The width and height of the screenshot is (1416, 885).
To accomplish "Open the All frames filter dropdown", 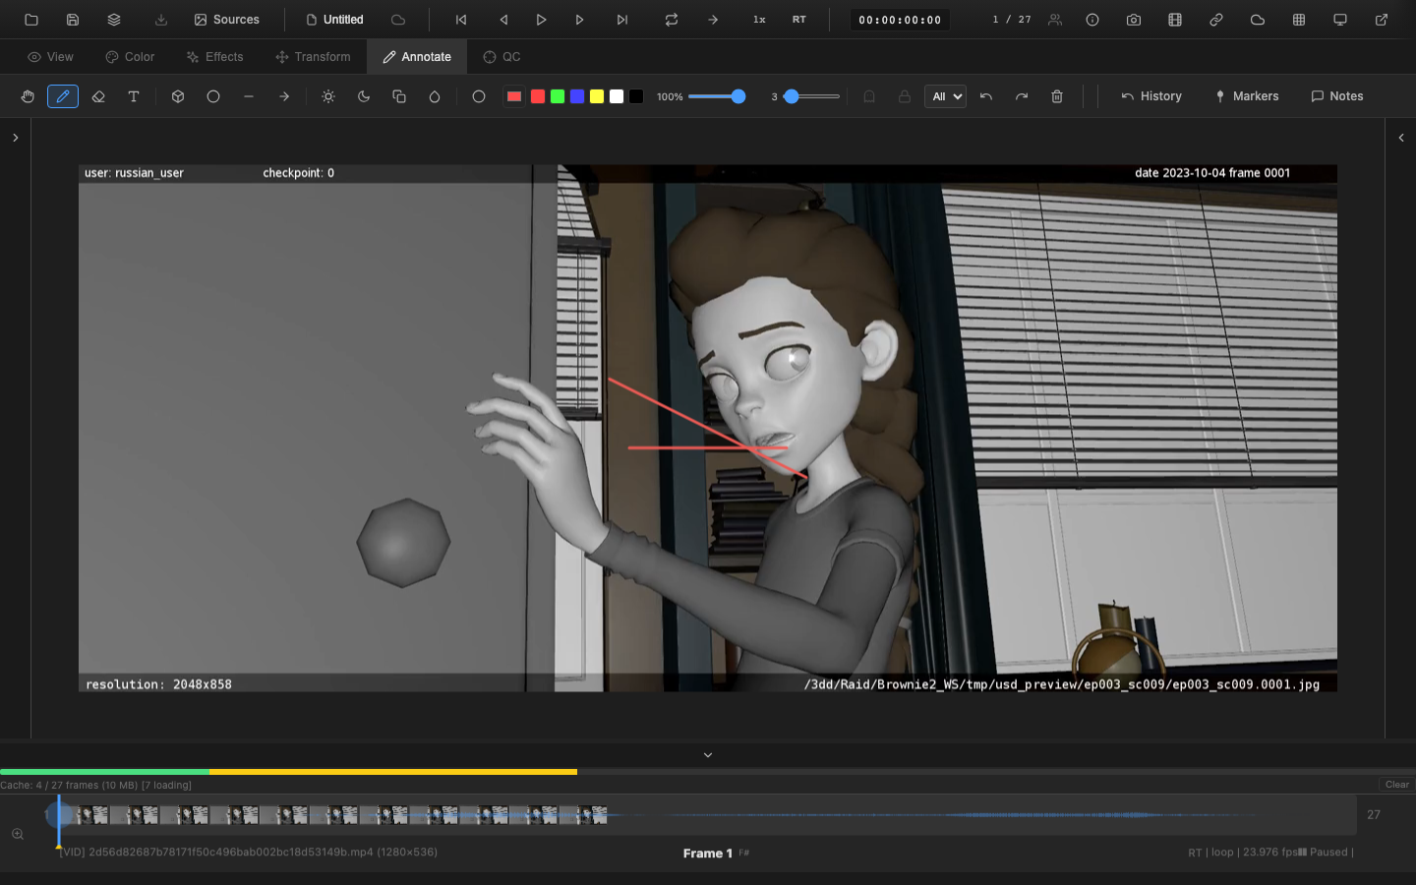I will click(945, 96).
